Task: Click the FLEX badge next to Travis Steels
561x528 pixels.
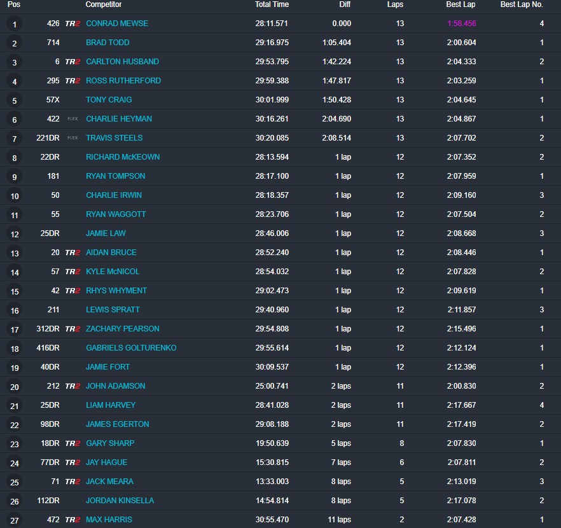Action: click(73, 138)
